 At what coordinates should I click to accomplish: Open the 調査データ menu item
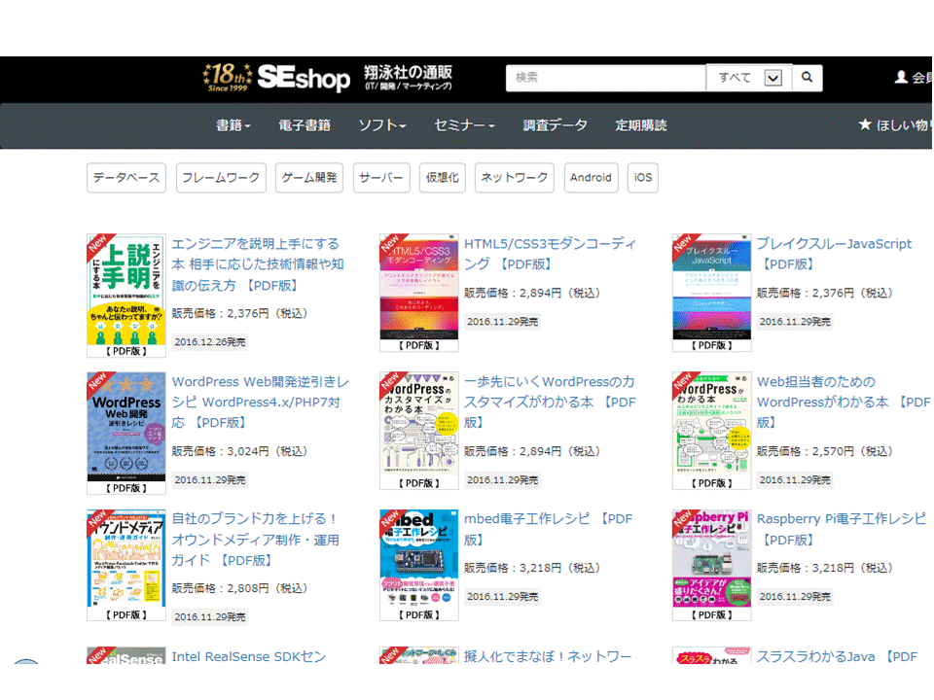pyautogui.click(x=555, y=125)
